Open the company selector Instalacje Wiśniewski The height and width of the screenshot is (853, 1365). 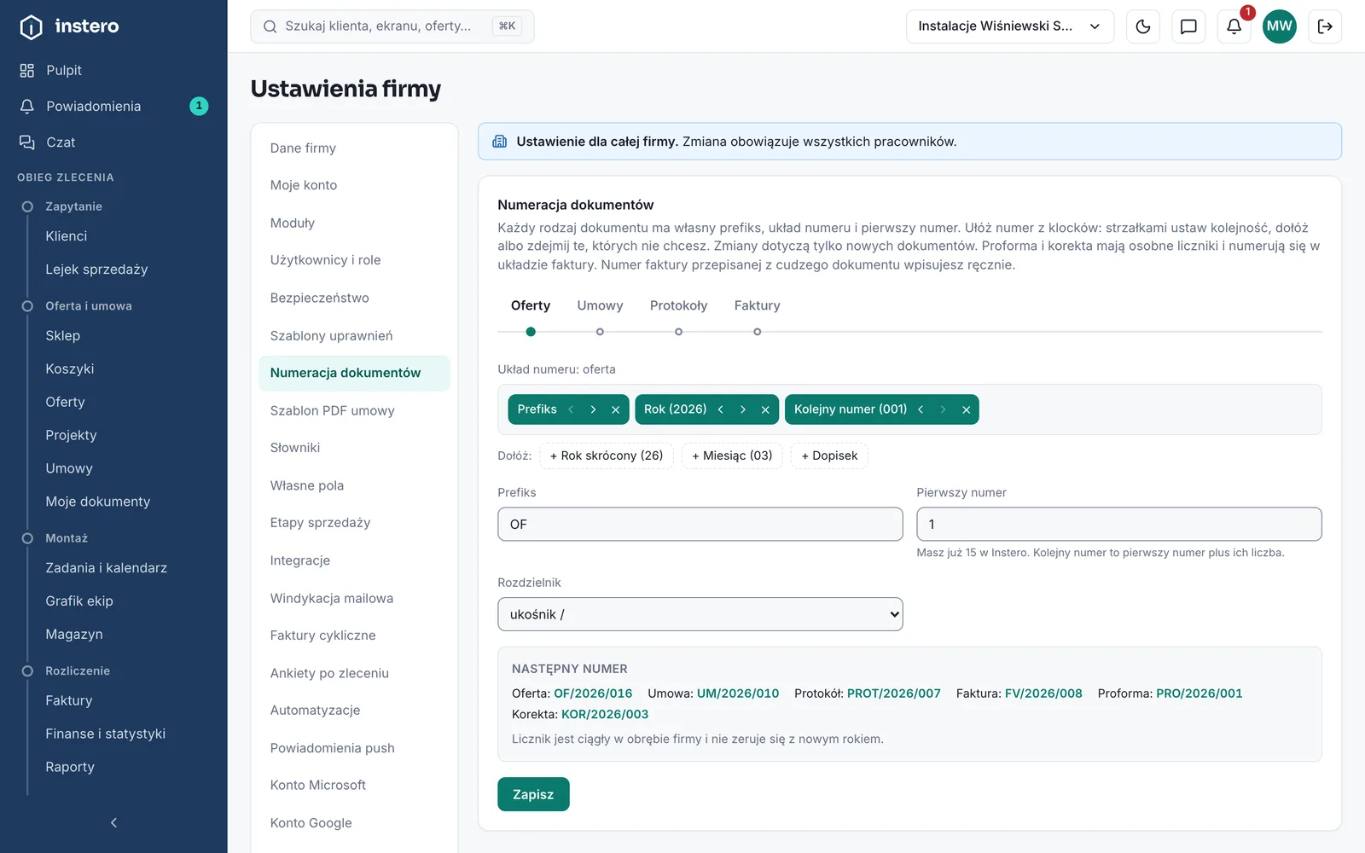1010,26
